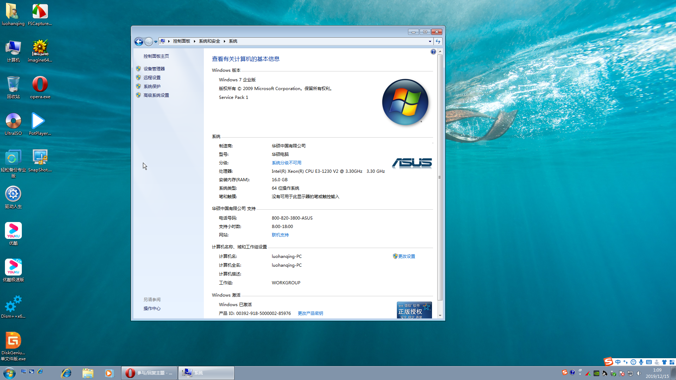The width and height of the screenshot is (676, 380).
Task: Click the pinned Internet Explorer taskbar icon
Action: tap(67, 373)
